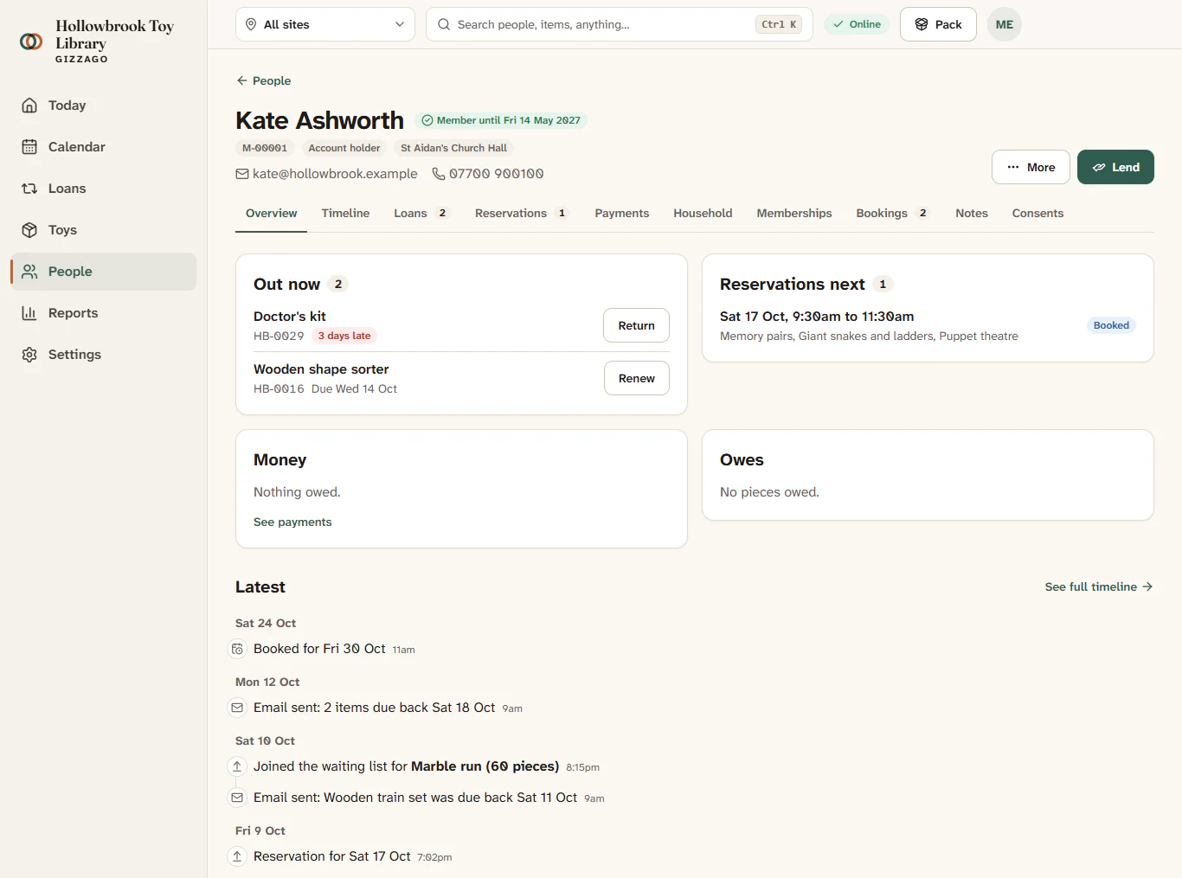
Task: Click the ME user avatar
Action: (x=1005, y=24)
